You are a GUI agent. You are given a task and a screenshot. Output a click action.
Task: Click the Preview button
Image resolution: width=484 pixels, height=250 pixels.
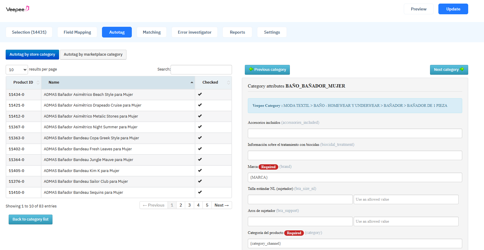pos(419,9)
